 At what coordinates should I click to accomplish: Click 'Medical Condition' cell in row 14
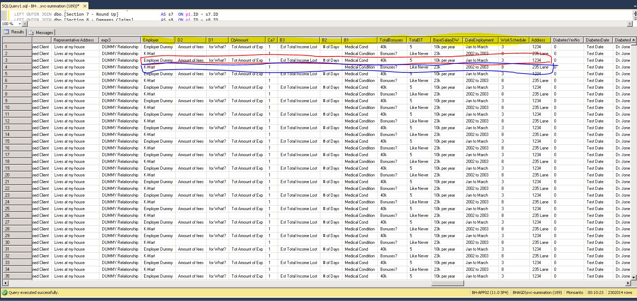pyautogui.click(x=360, y=135)
